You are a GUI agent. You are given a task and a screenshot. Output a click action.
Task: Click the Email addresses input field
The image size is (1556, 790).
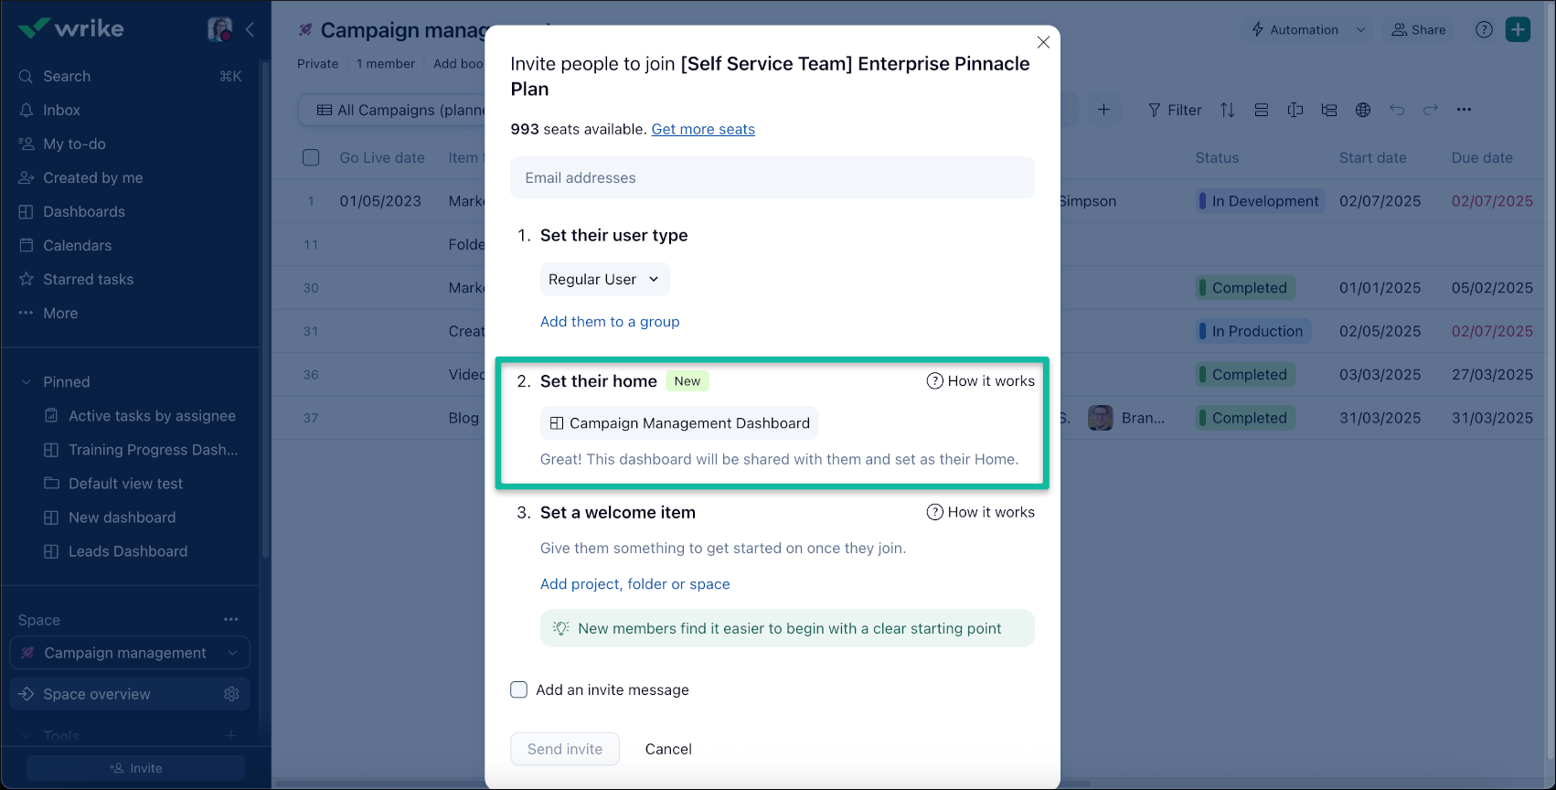coord(773,177)
